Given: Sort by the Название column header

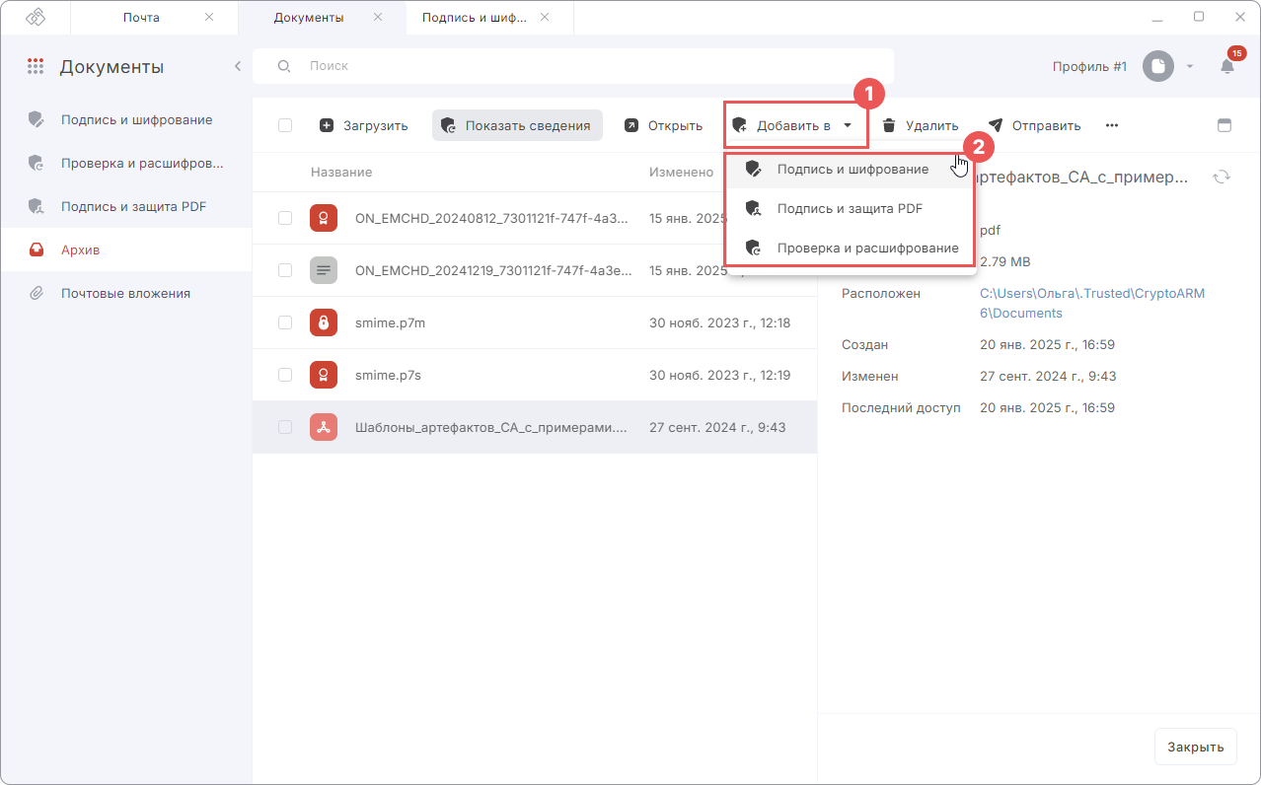Looking at the screenshot, I should tap(341, 172).
